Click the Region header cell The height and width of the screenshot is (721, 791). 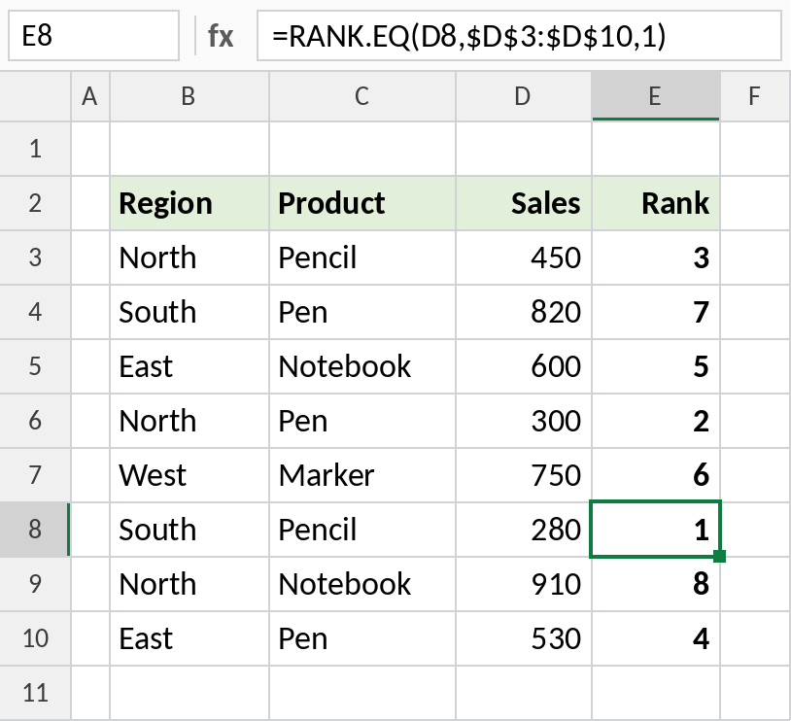tap(189, 203)
